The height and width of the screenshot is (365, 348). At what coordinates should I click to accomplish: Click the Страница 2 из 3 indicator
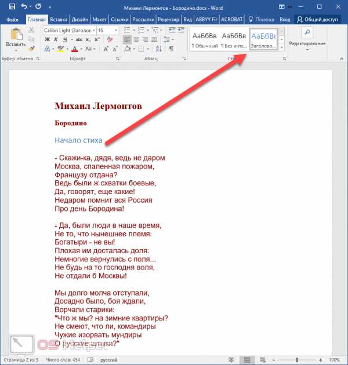(21, 360)
